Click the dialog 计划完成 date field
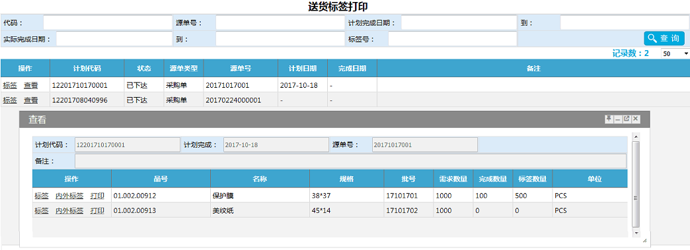Screen dimensions: 690x250 [x=276, y=144]
